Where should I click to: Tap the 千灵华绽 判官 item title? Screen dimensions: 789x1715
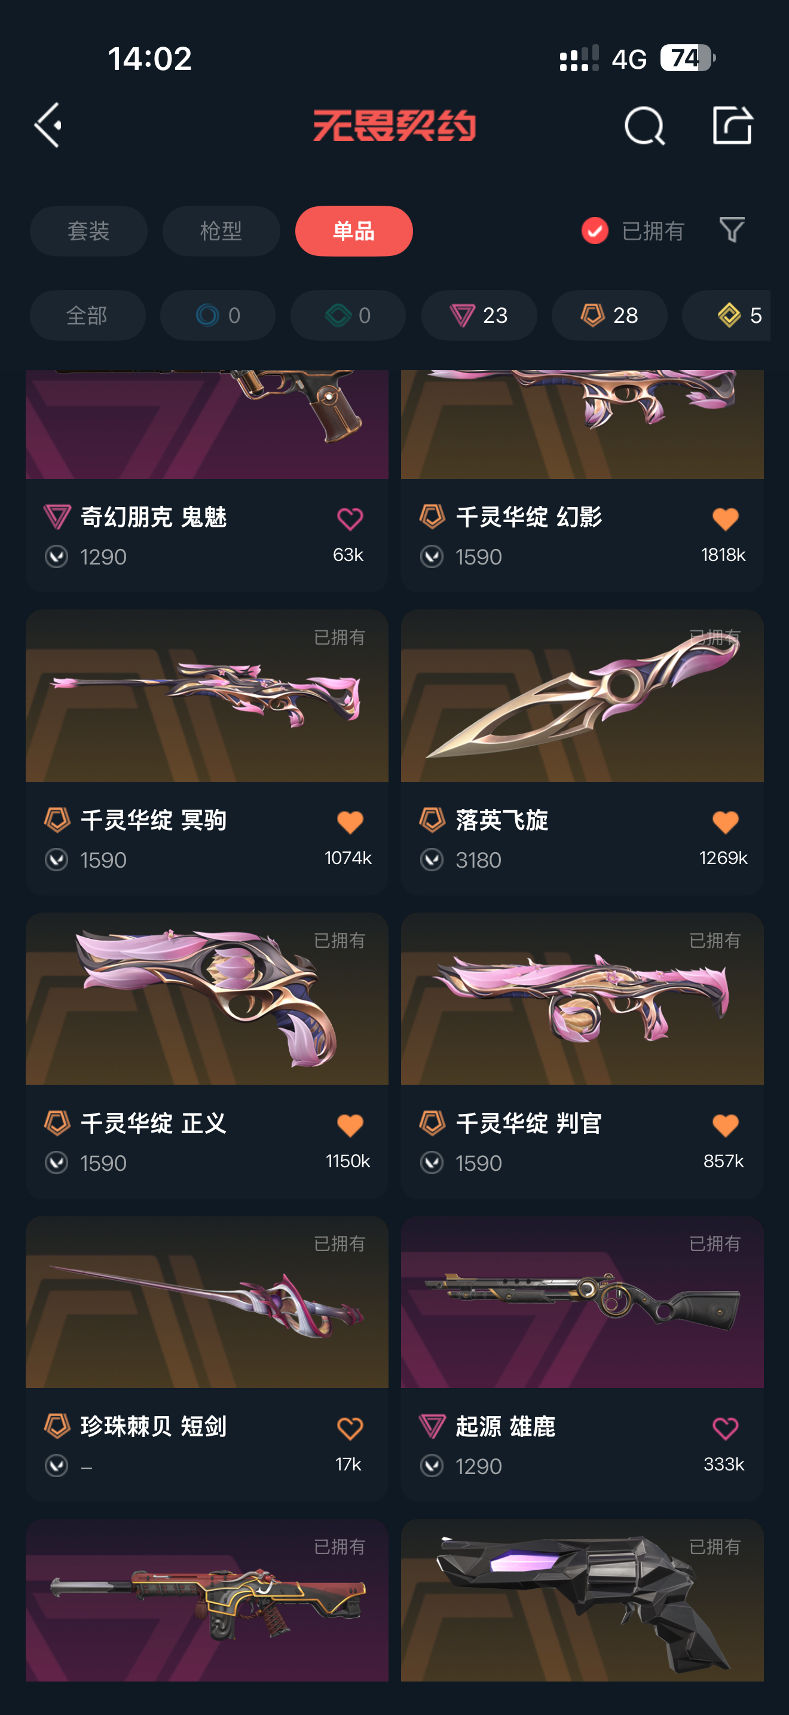(x=529, y=1123)
